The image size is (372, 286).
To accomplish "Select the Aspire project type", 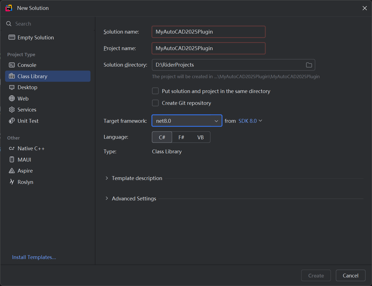I will [48, 171].
